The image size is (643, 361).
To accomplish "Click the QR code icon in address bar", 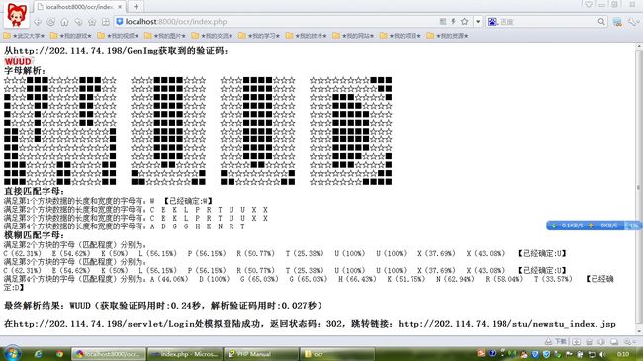I will tap(443, 22).
